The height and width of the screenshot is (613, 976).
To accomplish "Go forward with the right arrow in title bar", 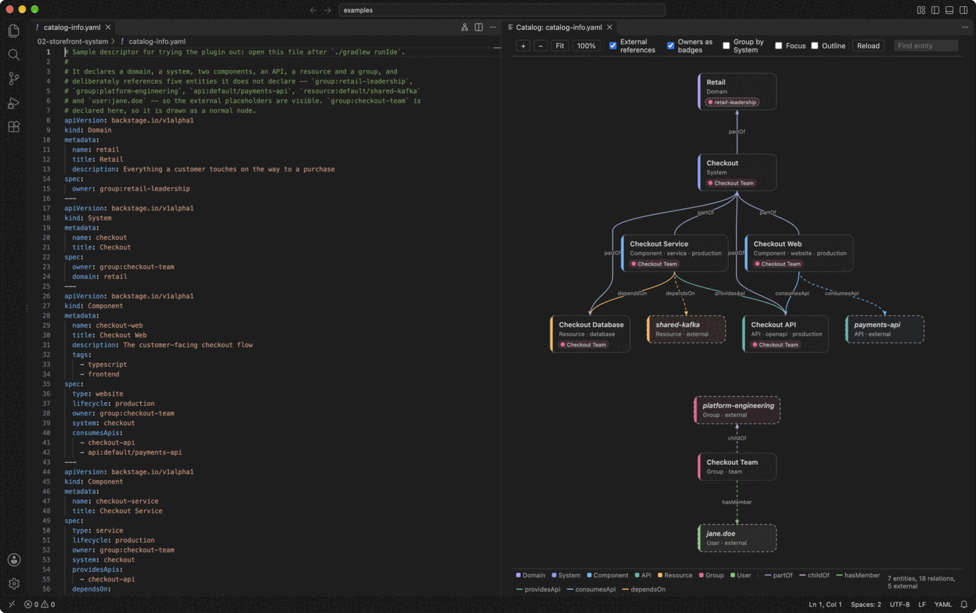I will click(x=328, y=10).
